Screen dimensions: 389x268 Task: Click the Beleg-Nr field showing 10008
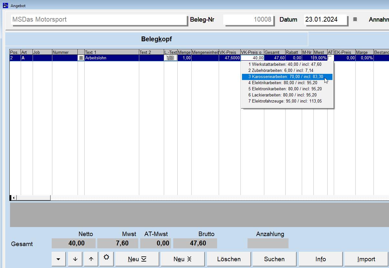[x=248, y=19]
